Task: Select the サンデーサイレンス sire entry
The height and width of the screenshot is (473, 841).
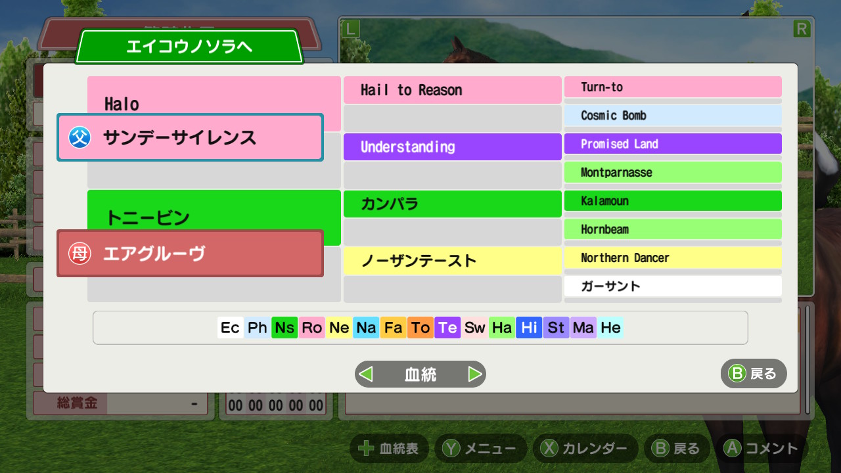Action: [x=191, y=137]
